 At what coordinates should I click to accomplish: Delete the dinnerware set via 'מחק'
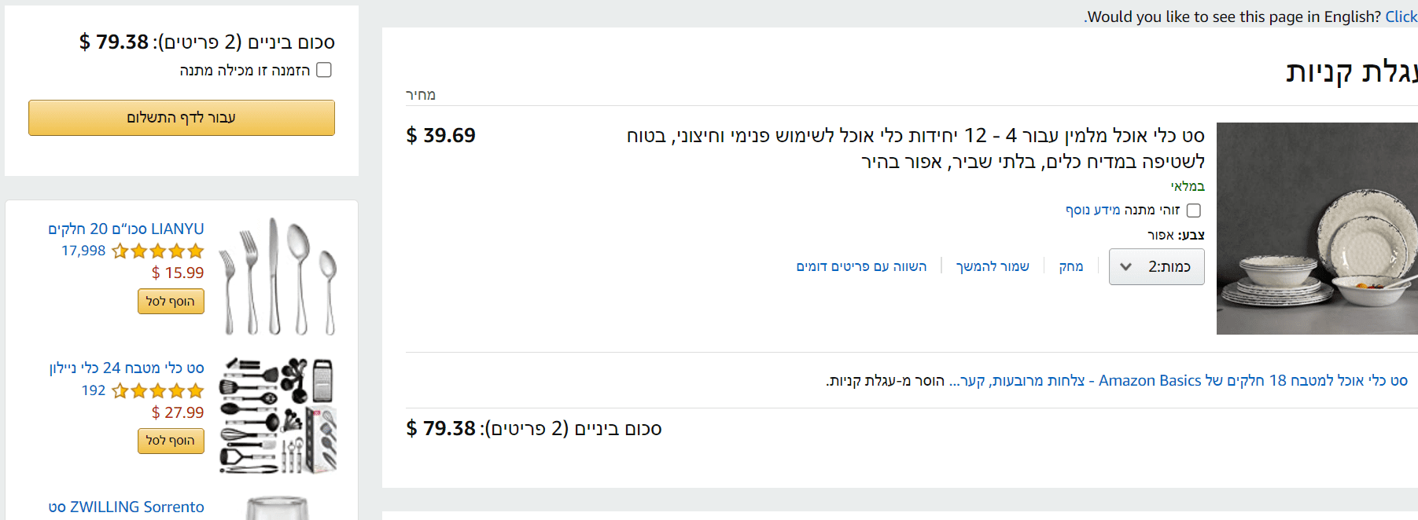coord(1070,267)
